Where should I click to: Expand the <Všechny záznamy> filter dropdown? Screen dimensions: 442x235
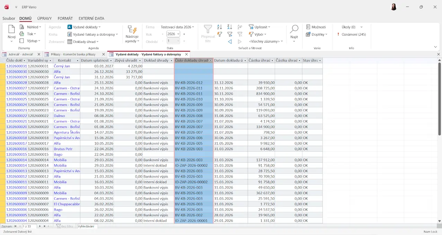266,42
